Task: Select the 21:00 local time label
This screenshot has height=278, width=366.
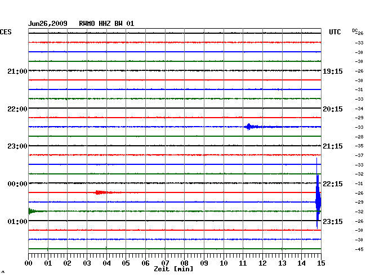Action: [17, 71]
